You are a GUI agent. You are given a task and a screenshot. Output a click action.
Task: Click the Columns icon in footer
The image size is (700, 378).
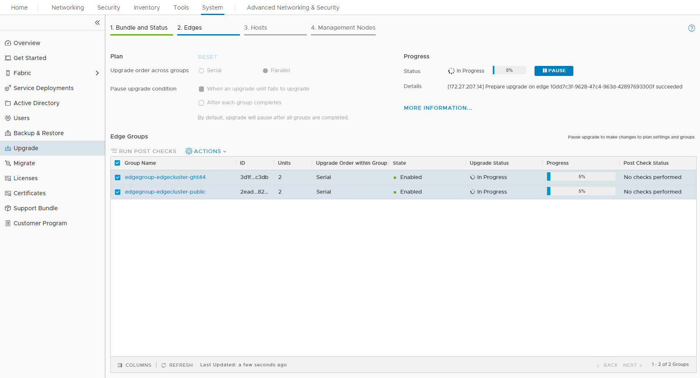coord(120,365)
